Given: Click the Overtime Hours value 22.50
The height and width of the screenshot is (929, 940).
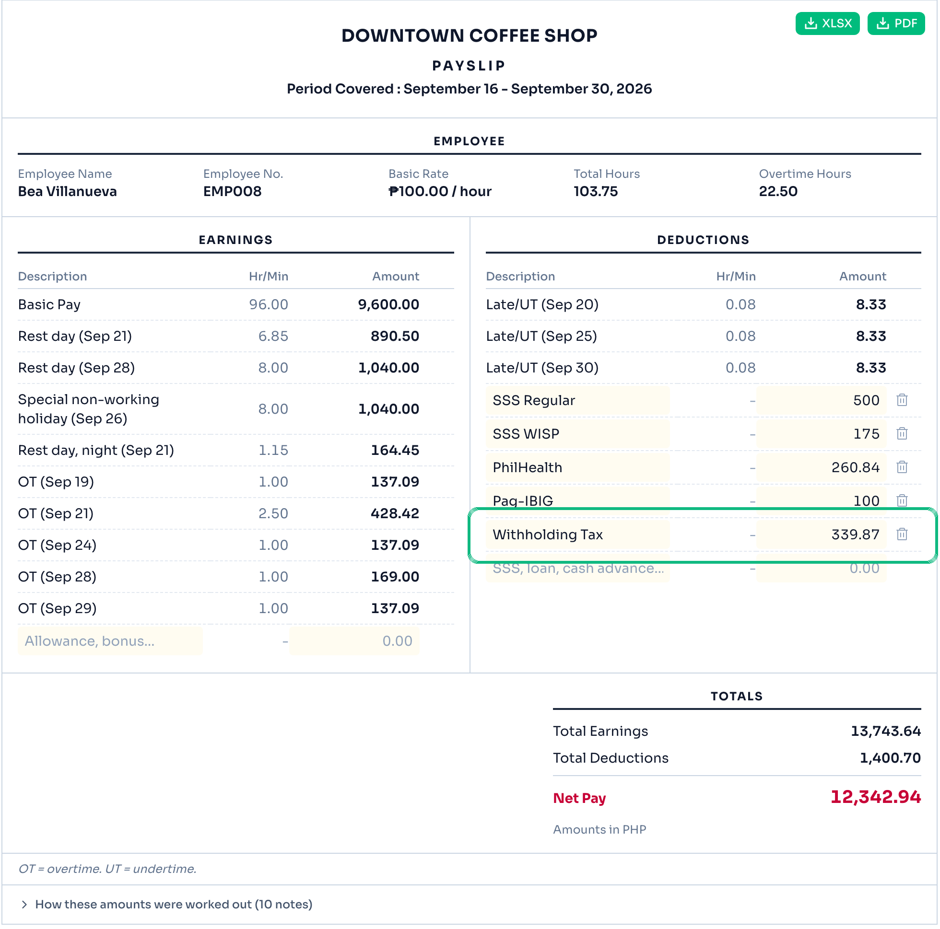Looking at the screenshot, I should [x=778, y=191].
